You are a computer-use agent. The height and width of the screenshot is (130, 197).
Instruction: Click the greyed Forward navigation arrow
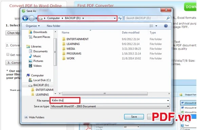point(32,18)
